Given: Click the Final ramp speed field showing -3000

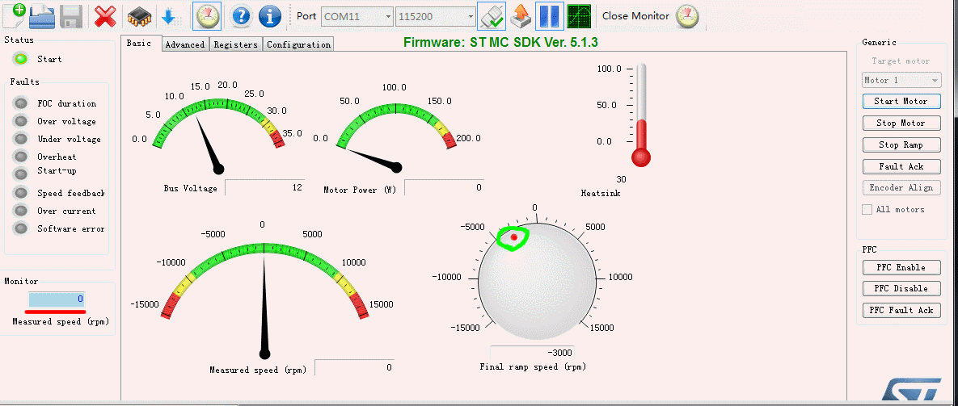Looking at the screenshot, I should 531,353.
